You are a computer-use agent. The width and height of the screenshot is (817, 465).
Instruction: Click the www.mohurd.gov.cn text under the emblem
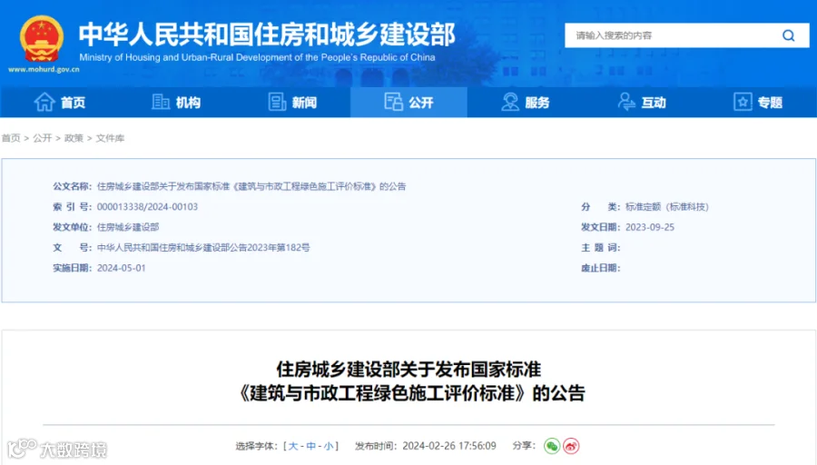point(44,69)
